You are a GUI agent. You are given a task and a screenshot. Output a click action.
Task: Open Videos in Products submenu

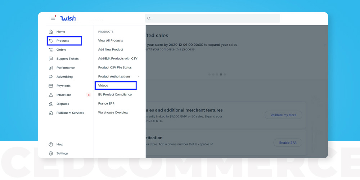(103, 85)
